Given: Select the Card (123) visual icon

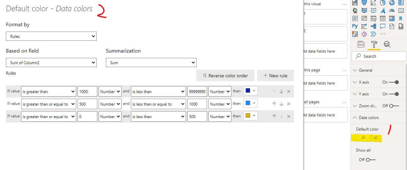Looking at the screenshot, I should pyautogui.click(x=401, y=10).
